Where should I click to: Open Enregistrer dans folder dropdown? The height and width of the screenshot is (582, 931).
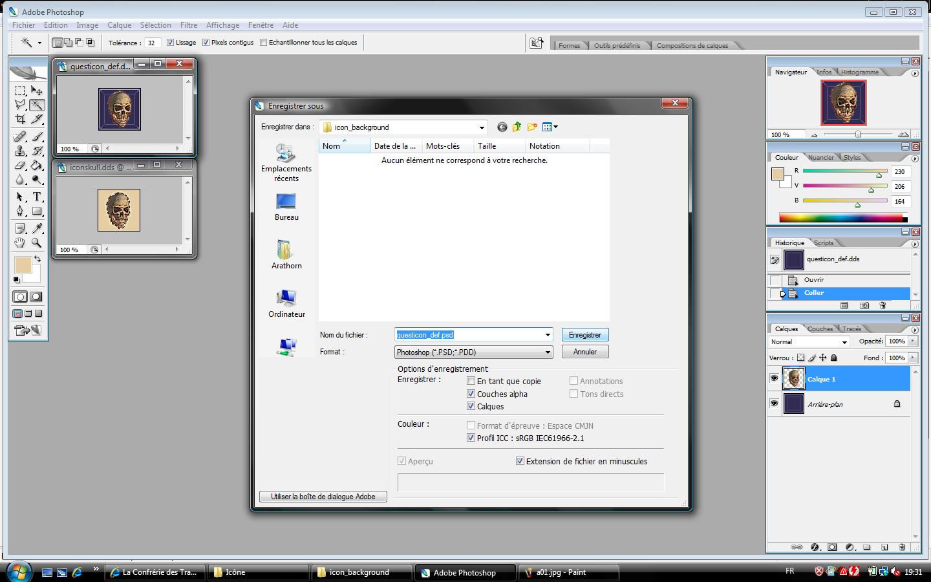click(482, 127)
